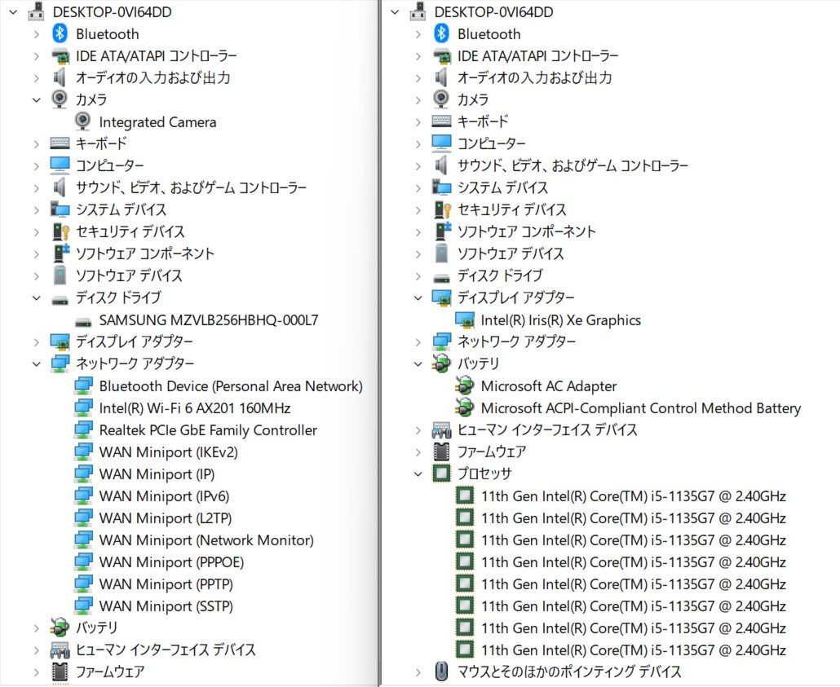
Task: Collapse right DESKTOP-0VI64DD root node
Action: 396,11
